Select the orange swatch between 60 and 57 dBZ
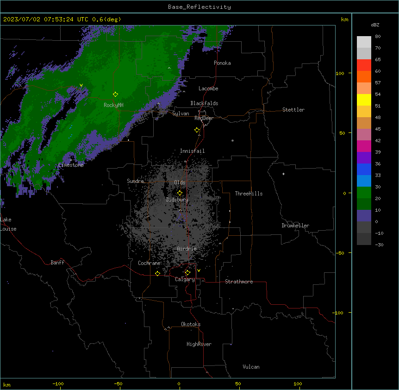Screen dimensions: 399x390 tap(364, 76)
